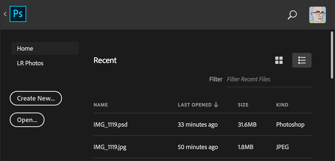Switch to list view
Viewport: 335px width, 161px height.
(302, 60)
